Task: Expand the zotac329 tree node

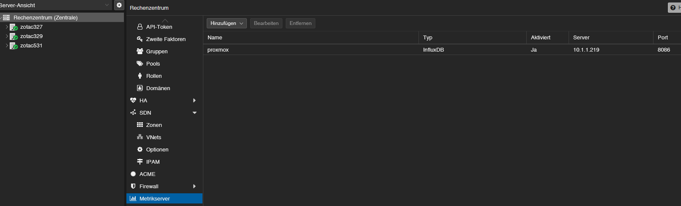Action: 7,36
